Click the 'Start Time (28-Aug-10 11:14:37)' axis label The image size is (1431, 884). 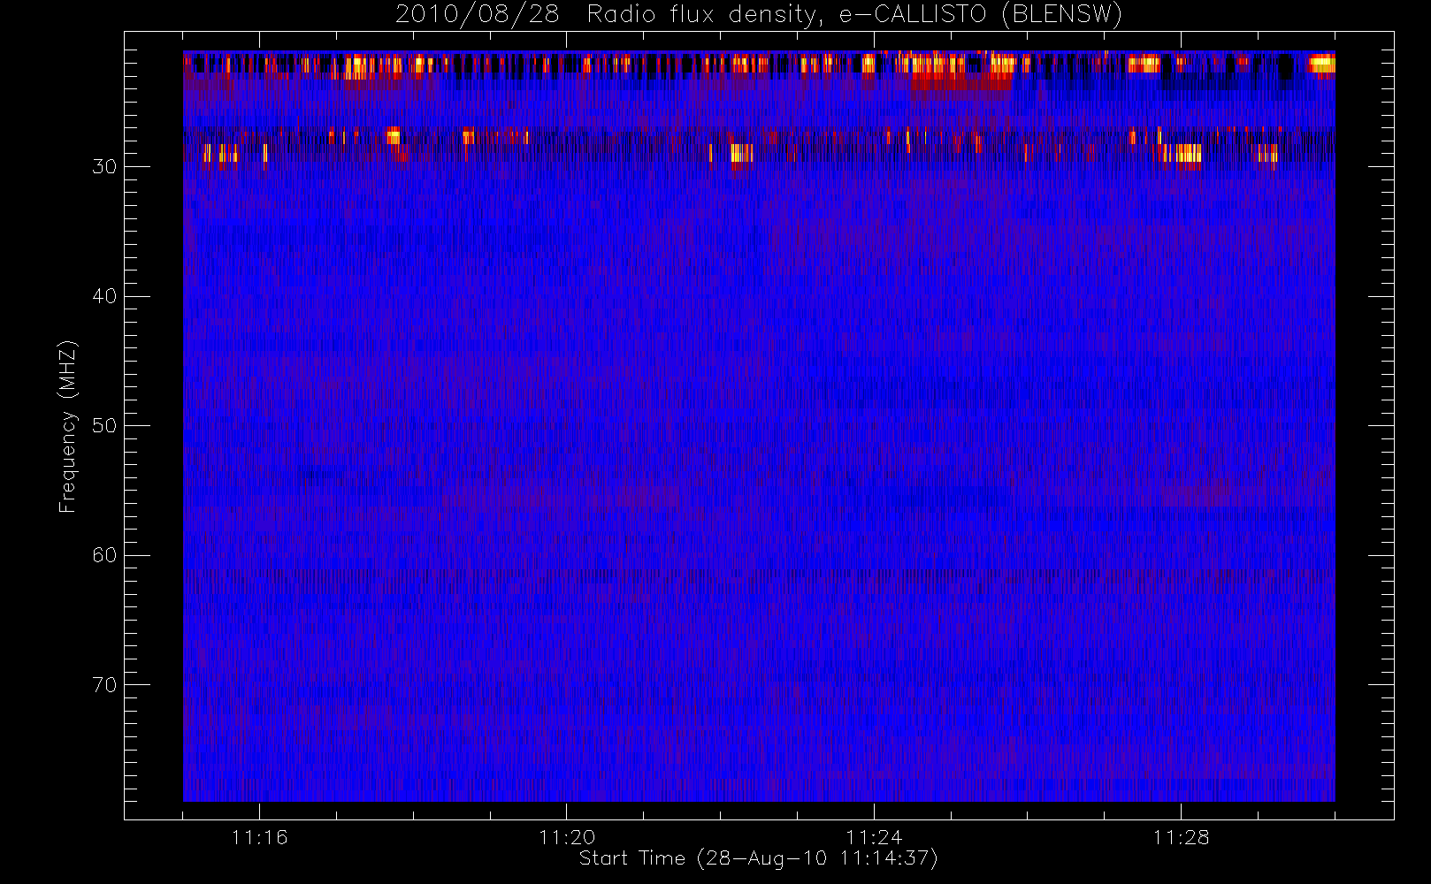point(758,858)
